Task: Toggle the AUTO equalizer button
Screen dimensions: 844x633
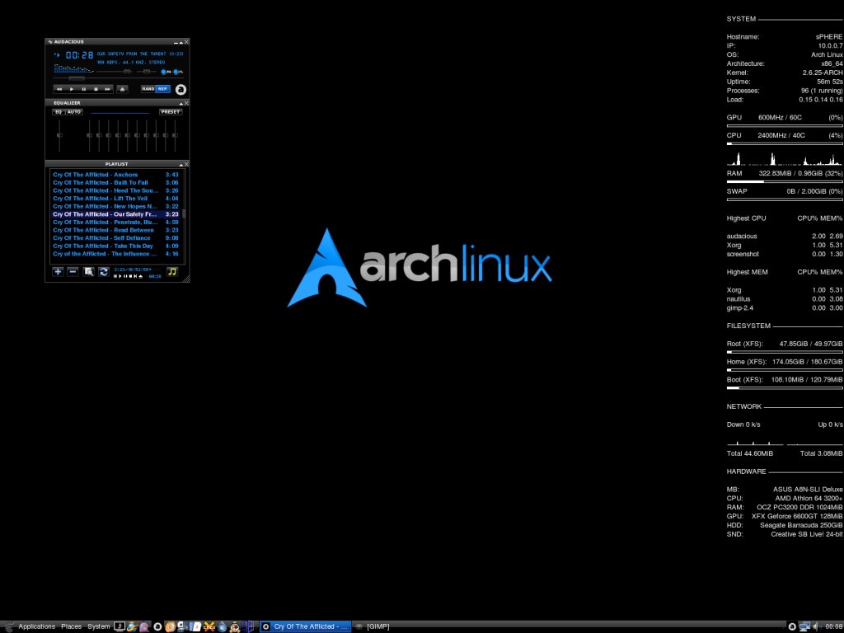Action: pyautogui.click(x=73, y=112)
